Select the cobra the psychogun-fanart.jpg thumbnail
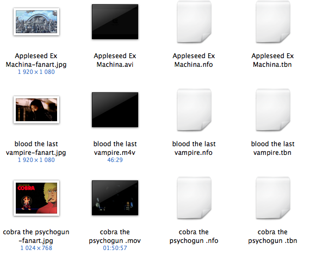316x256 pixels. [36, 198]
